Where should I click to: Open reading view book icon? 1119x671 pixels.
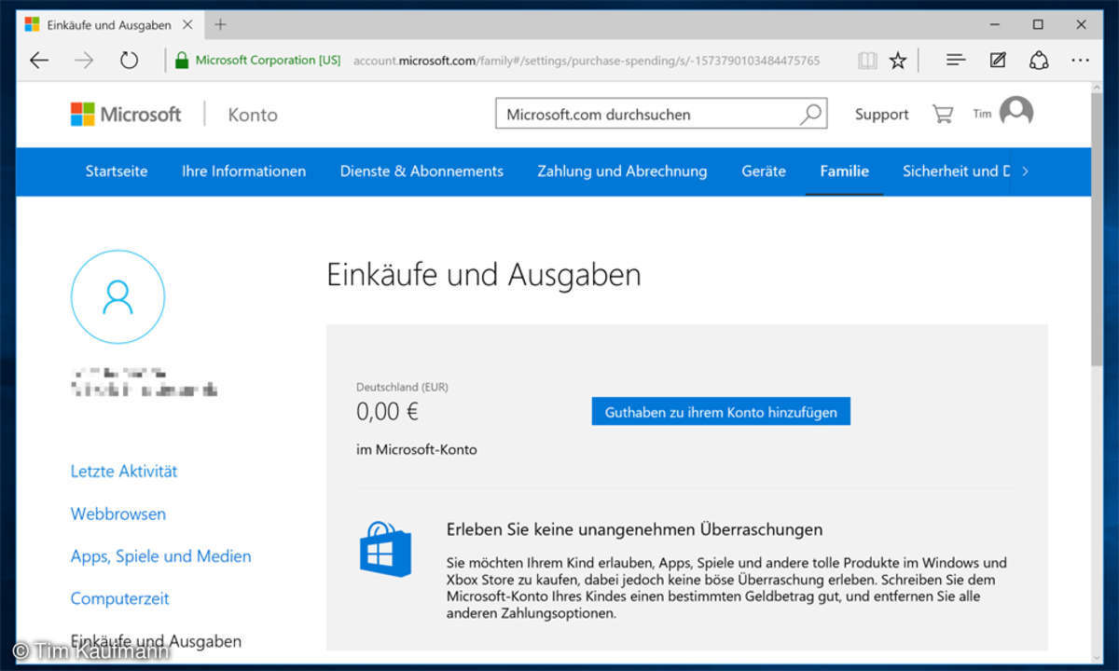point(867,61)
